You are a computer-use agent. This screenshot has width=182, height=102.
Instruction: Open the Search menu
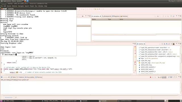pos(27,6)
